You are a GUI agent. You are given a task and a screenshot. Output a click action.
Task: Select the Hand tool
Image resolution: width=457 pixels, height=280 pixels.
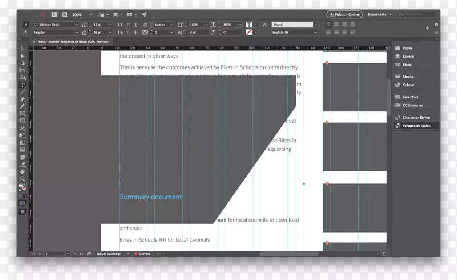click(x=23, y=171)
